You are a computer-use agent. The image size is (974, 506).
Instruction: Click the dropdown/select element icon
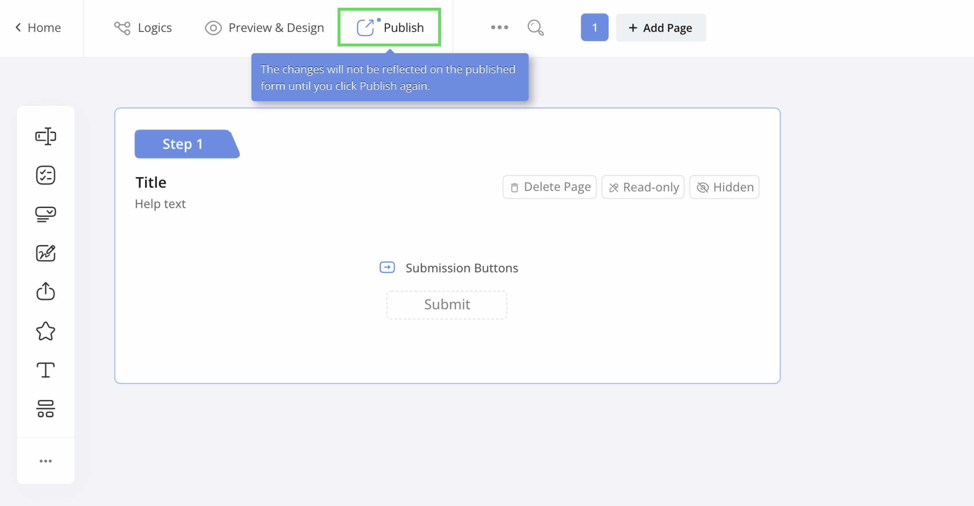[x=46, y=213]
